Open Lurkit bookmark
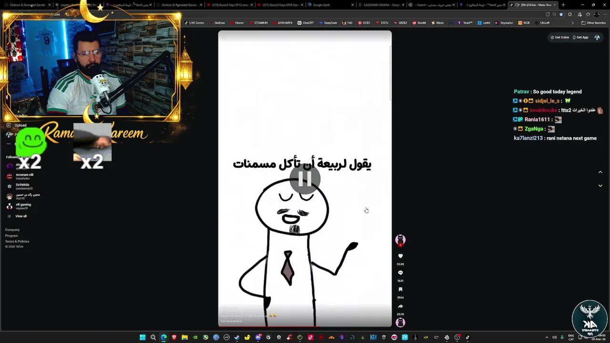 tap(484, 23)
